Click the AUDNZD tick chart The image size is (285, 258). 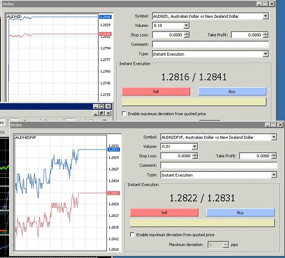53,58
